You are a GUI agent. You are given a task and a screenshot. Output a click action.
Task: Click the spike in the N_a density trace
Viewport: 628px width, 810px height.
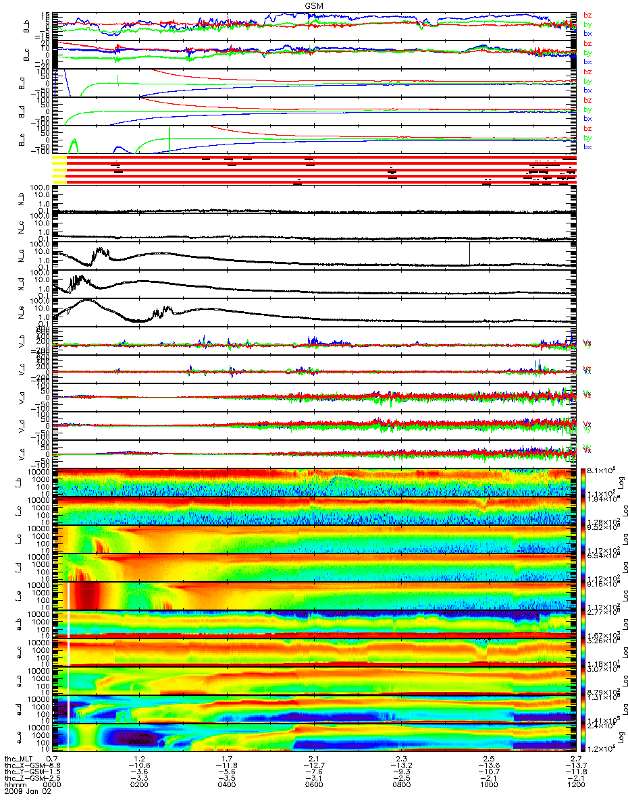point(469,254)
